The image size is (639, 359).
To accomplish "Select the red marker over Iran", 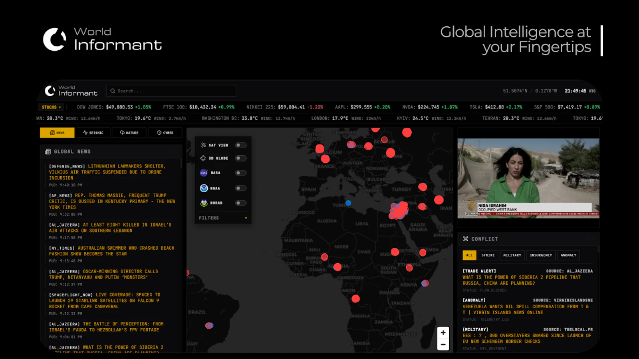I will pos(439,200).
